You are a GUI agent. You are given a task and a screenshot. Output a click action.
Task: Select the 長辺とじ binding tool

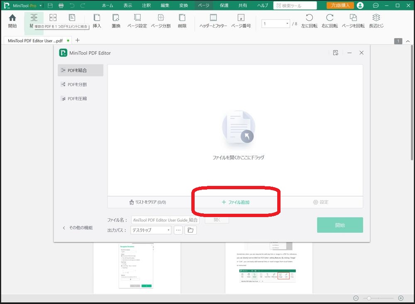[376, 21]
